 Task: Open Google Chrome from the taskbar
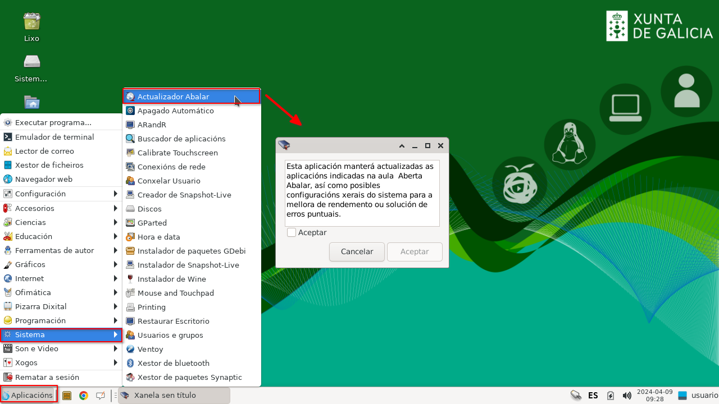pos(84,396)
